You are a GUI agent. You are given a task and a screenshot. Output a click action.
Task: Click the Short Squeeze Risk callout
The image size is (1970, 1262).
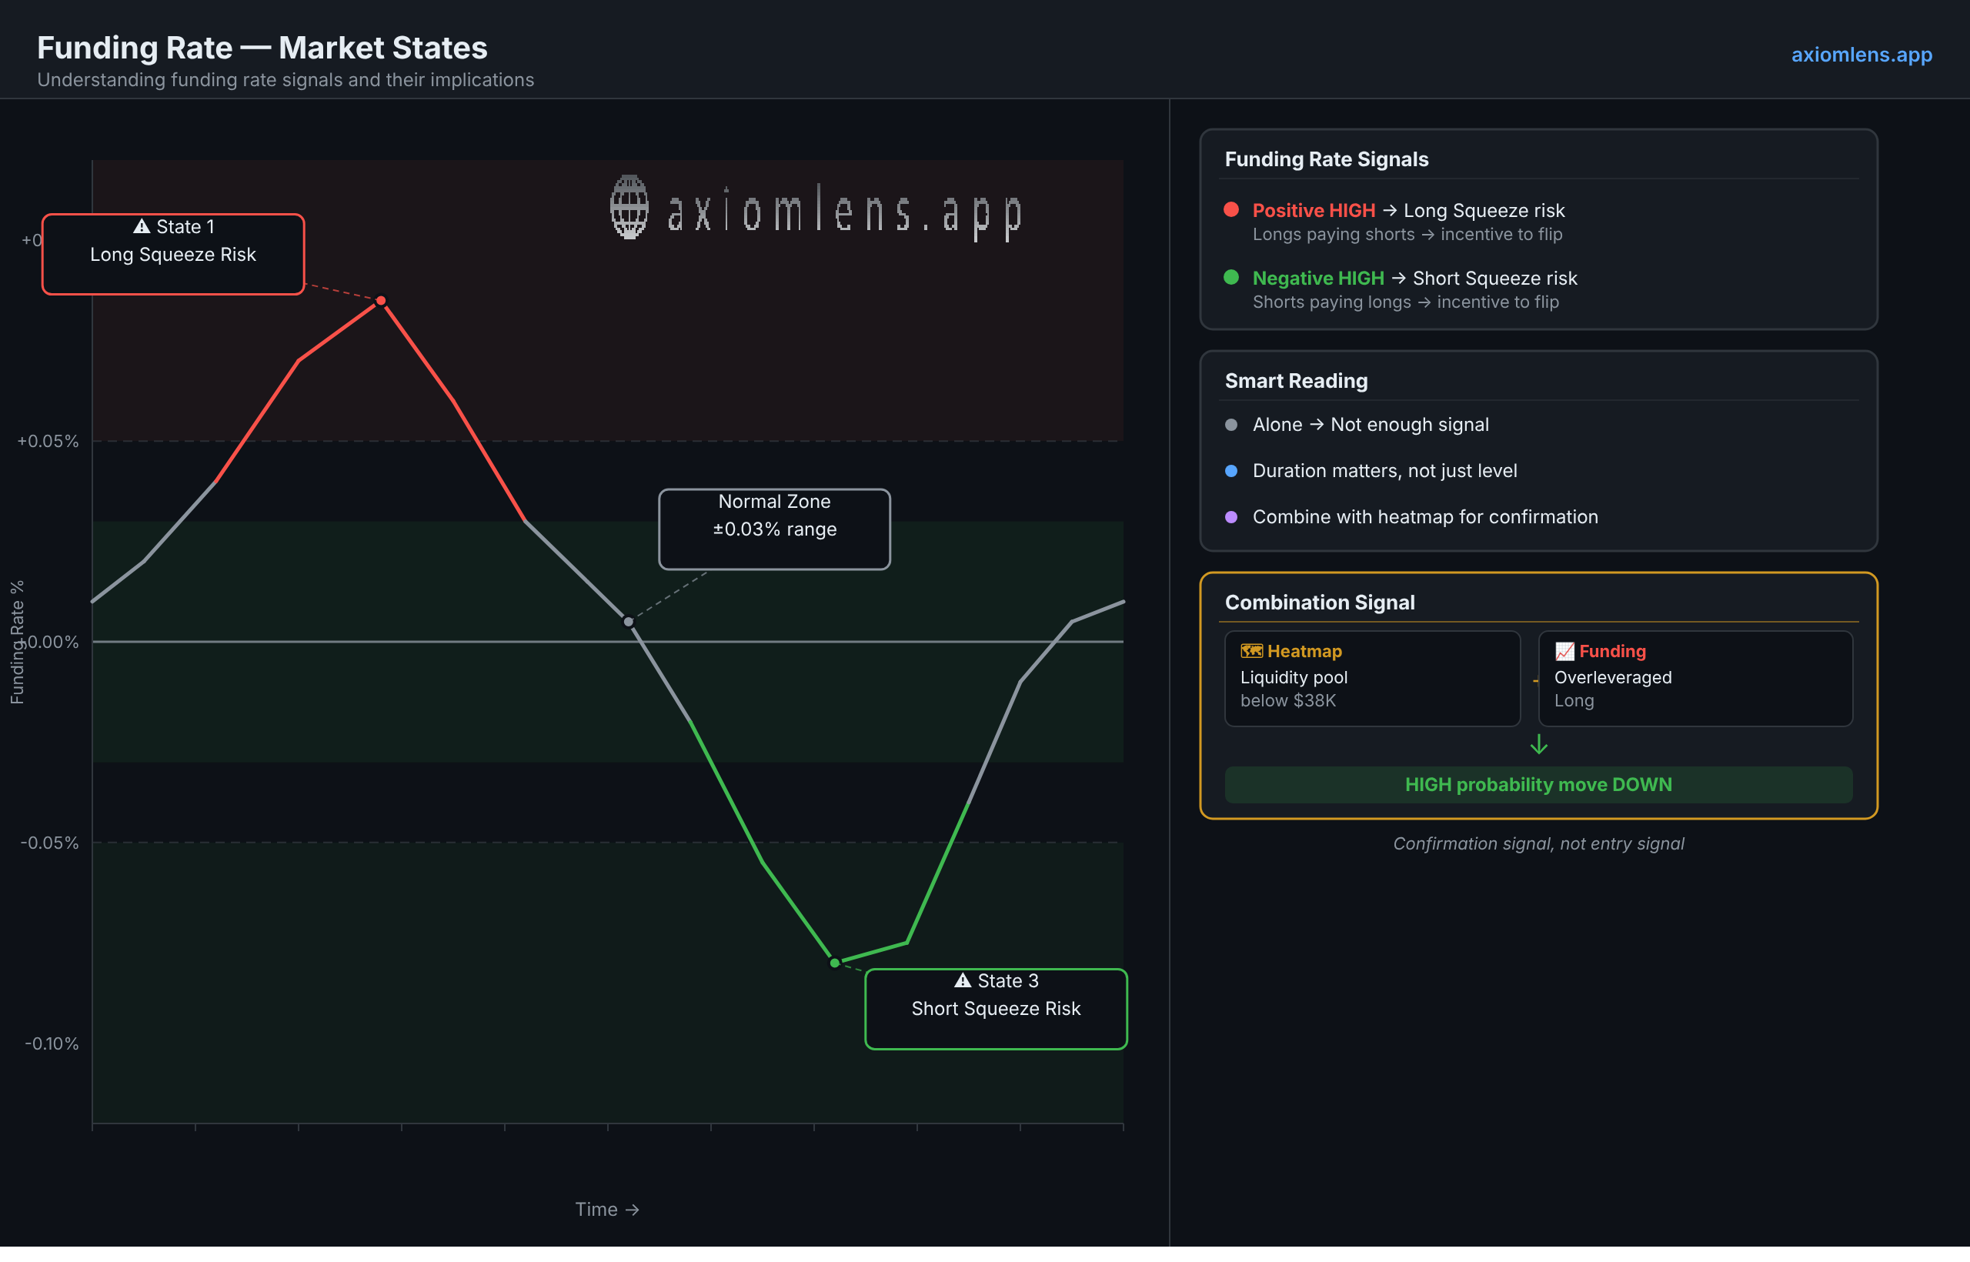click(996, 1010)
